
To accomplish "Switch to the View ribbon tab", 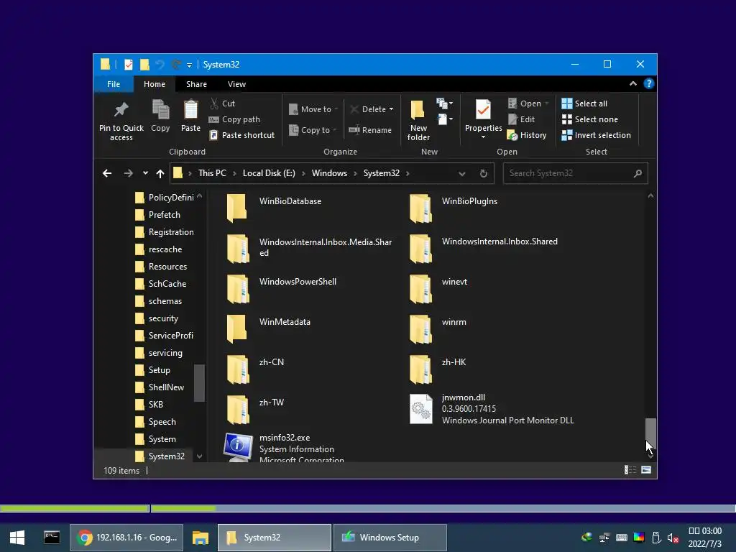I will click(x=236, y=84).
